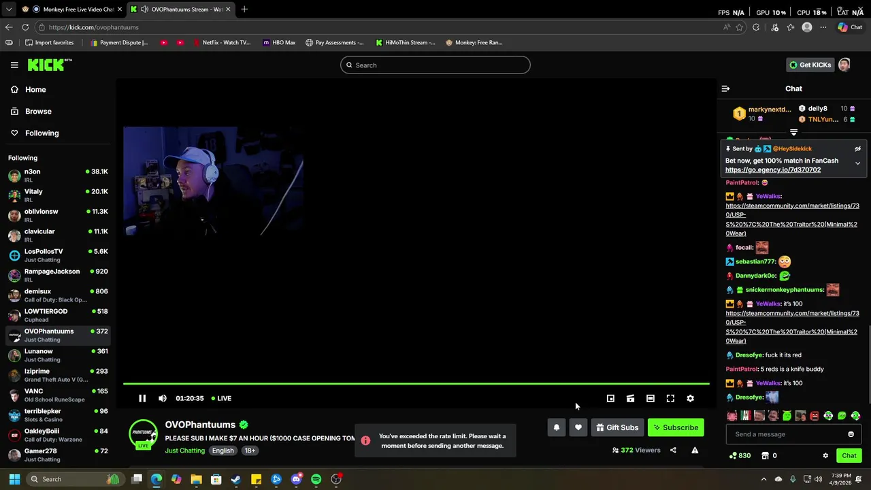This screenshot has height=490, width=871.
Task: Open the channel points 830 balance
Action: pyautogui.click(x=740, y=456)
